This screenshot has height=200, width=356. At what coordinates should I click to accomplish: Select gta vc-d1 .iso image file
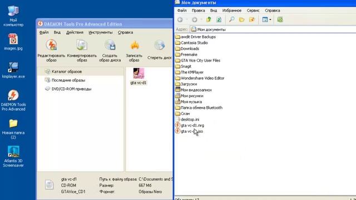coord(189,131)
